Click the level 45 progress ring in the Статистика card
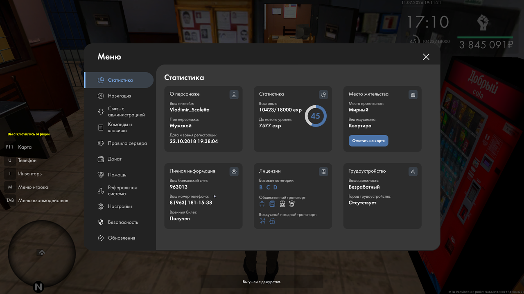This screenshot has height=294, width=524. [x=316, y=116]
